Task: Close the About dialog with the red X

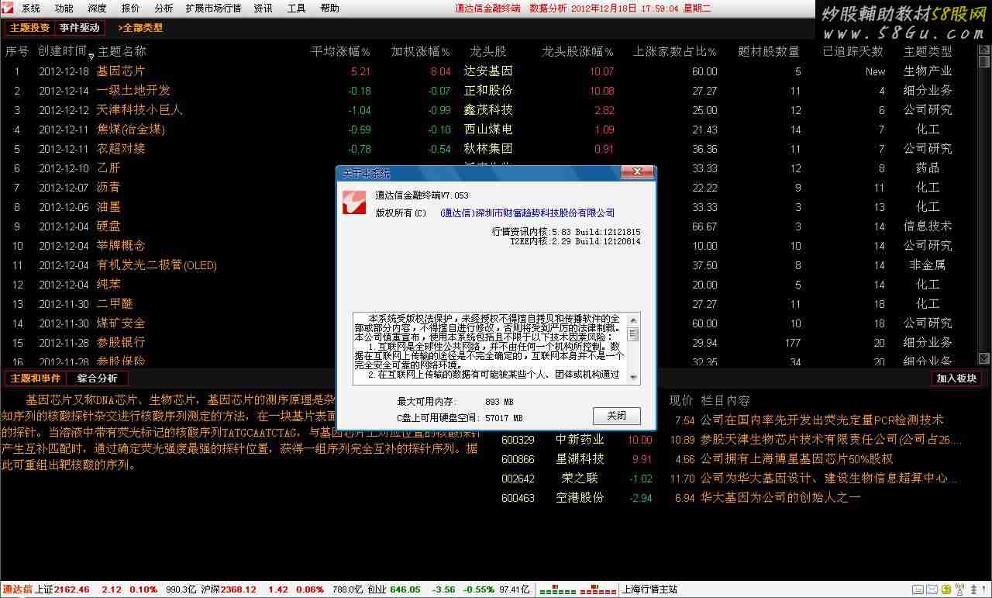Action: 638,172
